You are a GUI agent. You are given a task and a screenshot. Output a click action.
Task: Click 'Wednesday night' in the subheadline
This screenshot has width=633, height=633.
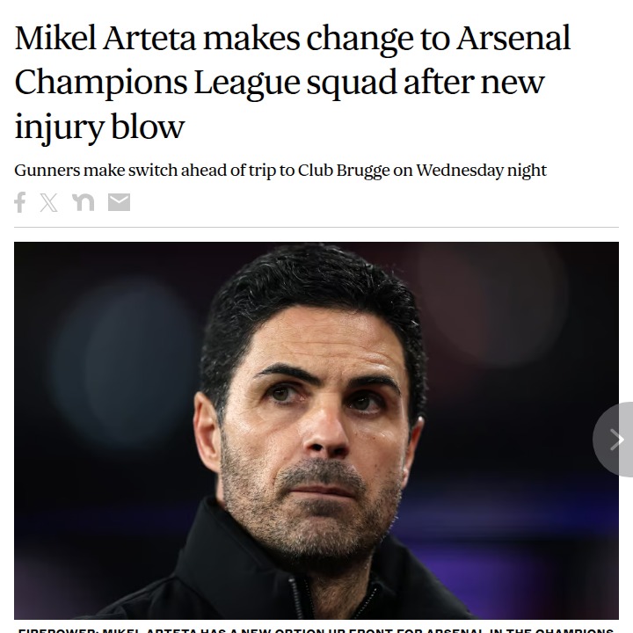[x=481, y=170]
